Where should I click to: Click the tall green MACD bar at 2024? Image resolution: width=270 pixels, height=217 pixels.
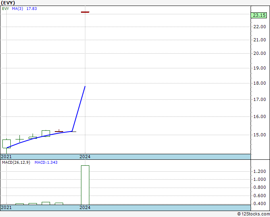85,185
